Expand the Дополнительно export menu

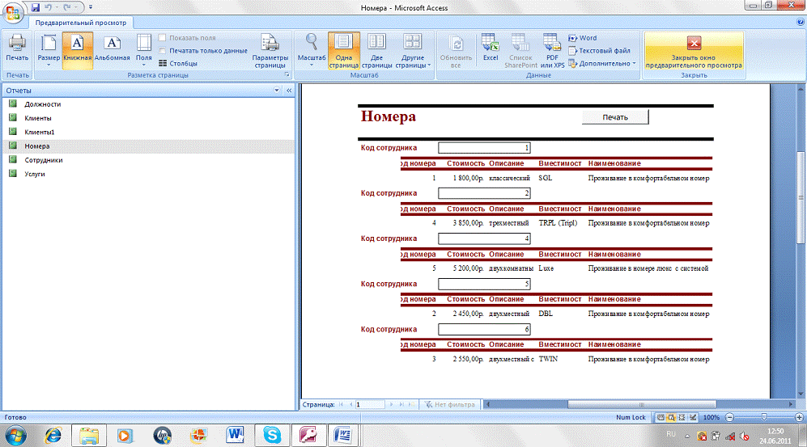point(603,63)
